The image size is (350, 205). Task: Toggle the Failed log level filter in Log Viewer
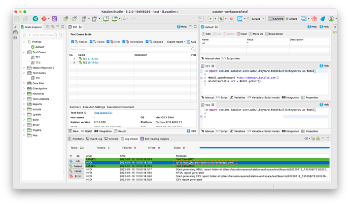tap(76, 172)
